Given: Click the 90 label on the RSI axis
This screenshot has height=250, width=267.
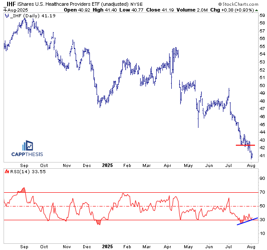Looking at the screenshot, I should [262, 179].
